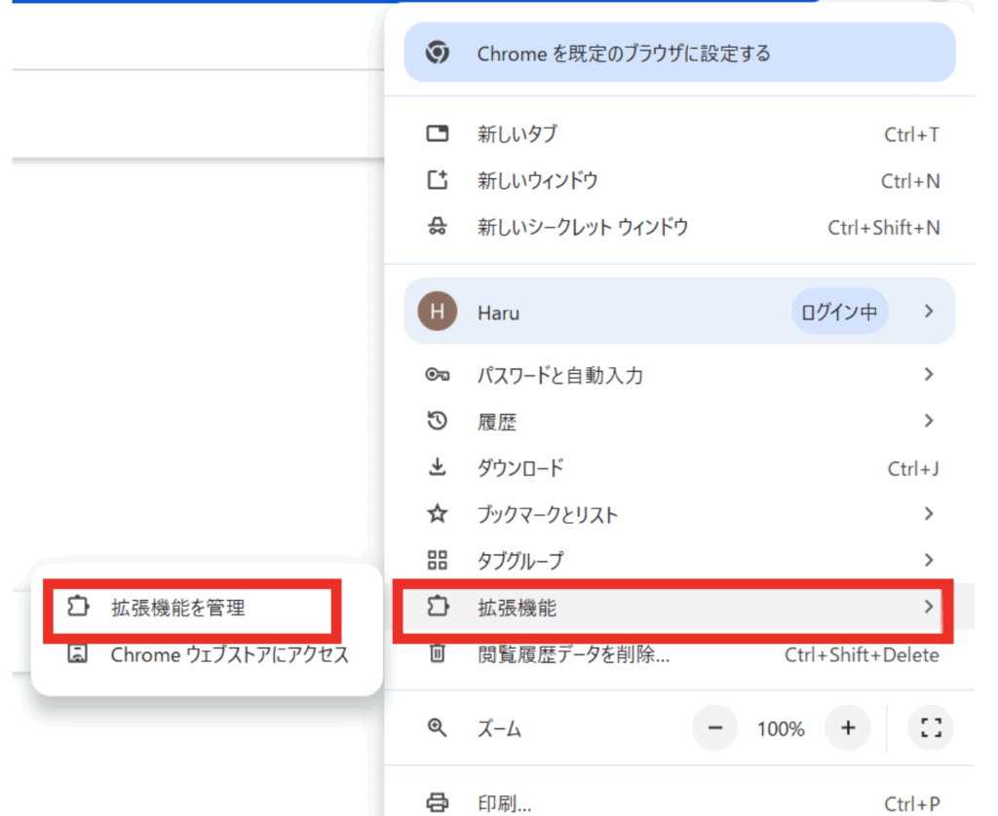Open the タブグループ menu entry
998x816 pixels.
coord(679,560)
